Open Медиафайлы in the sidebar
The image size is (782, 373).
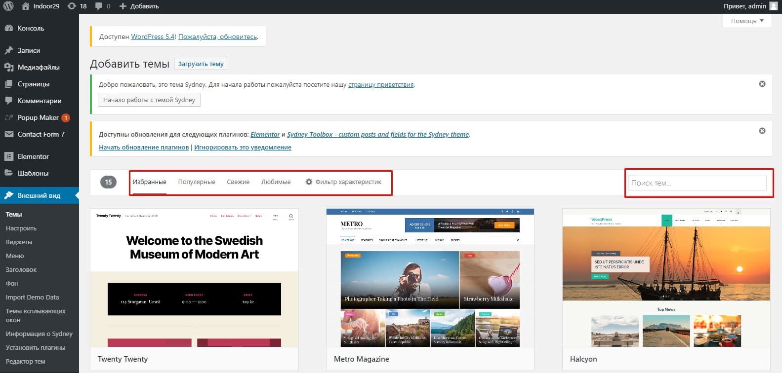pos(39,67)
